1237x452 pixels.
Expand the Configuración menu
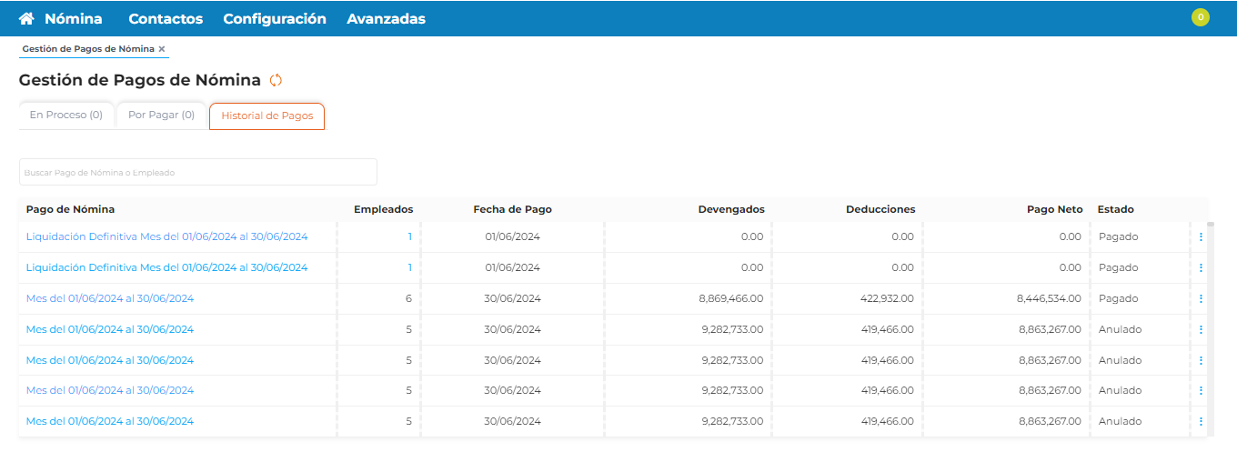[274, 18]
